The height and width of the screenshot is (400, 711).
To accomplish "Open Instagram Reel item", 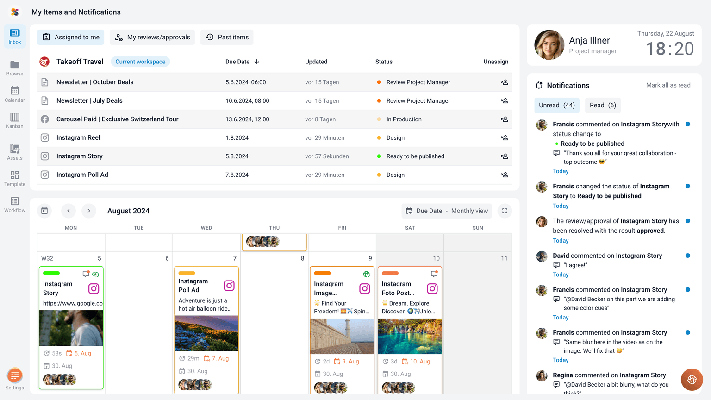I will [78, 137].
